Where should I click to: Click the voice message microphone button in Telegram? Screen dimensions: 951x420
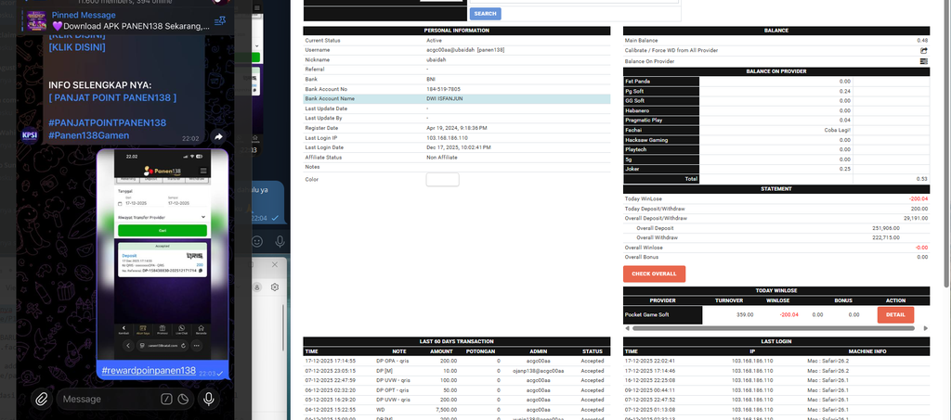tap(209, 399)
